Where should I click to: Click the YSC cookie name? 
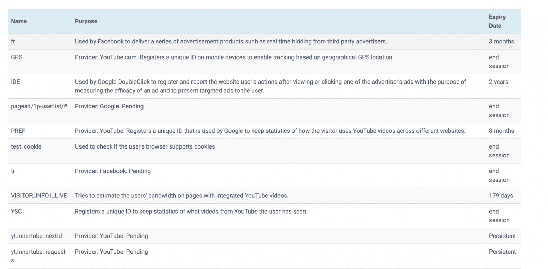[x=16, y=212]
